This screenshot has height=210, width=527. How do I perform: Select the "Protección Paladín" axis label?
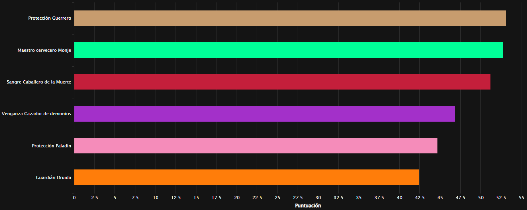[x=51, y=146]
